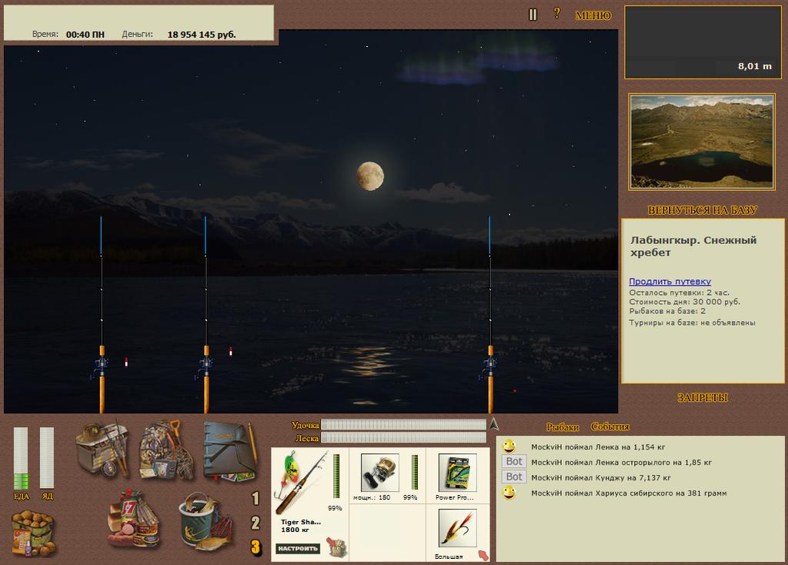Select the message about Ленка на 1,154 кг

click(x=598, y=447)
